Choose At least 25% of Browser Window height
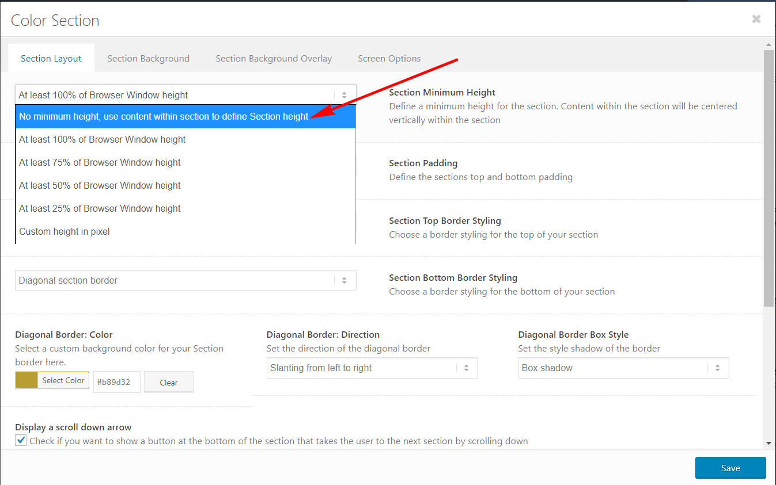This screenshot has height=485, width=776. [x=186, y=208]
